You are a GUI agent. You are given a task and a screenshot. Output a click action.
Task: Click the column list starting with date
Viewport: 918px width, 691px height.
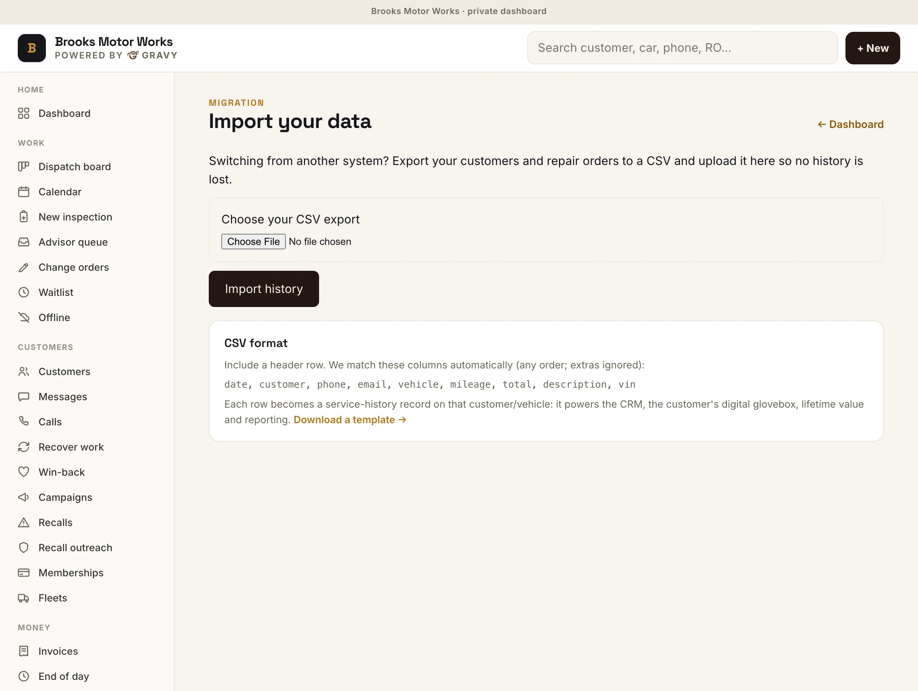[x=429, y=384]
